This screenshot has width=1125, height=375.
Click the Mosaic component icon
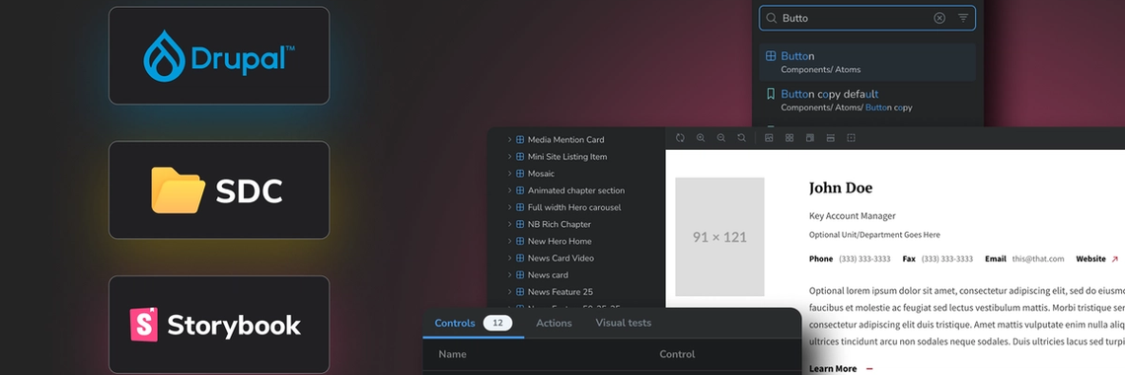click(x=520, y=174)
